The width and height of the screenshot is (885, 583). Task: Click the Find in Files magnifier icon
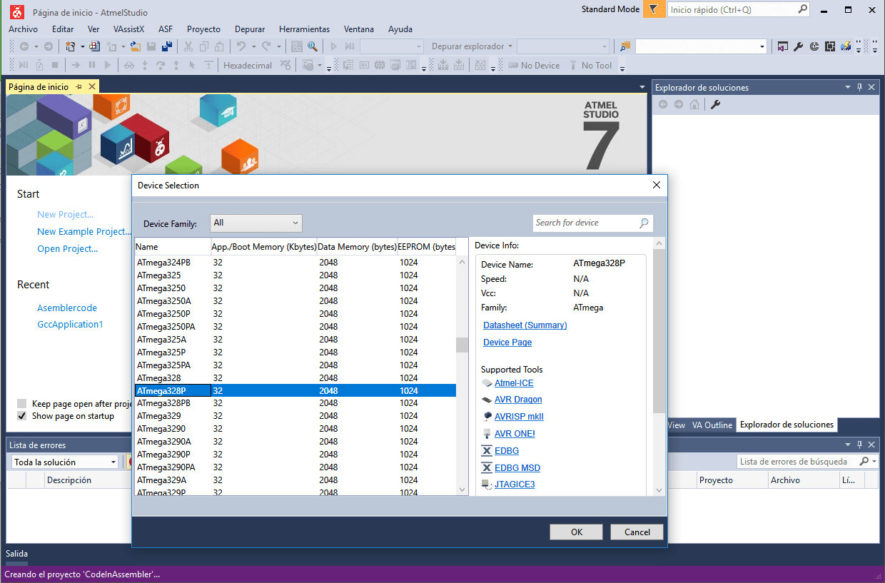(312, 46)
